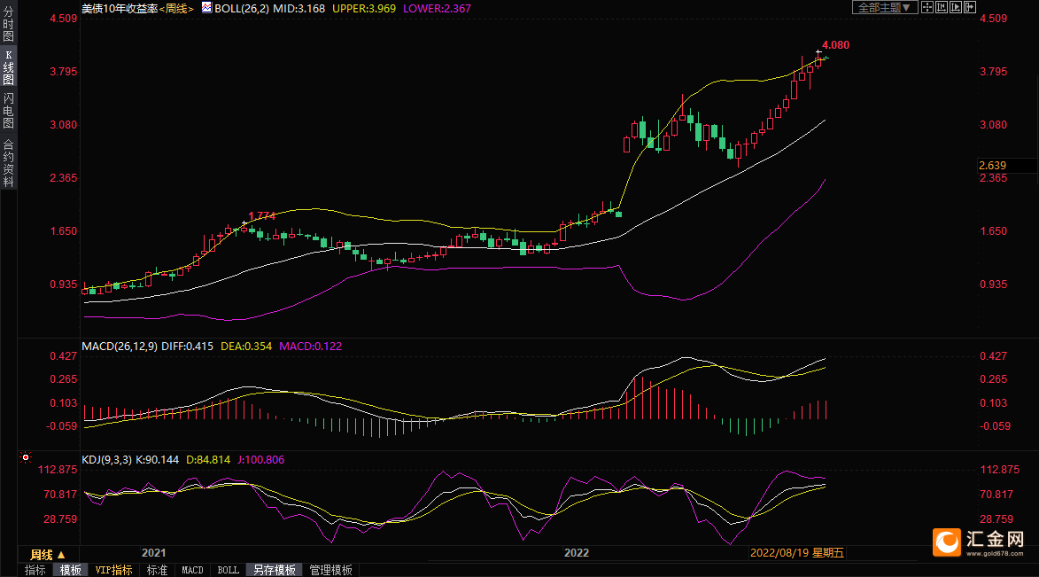Click the DIFF:0.415 value

point(188,347)
